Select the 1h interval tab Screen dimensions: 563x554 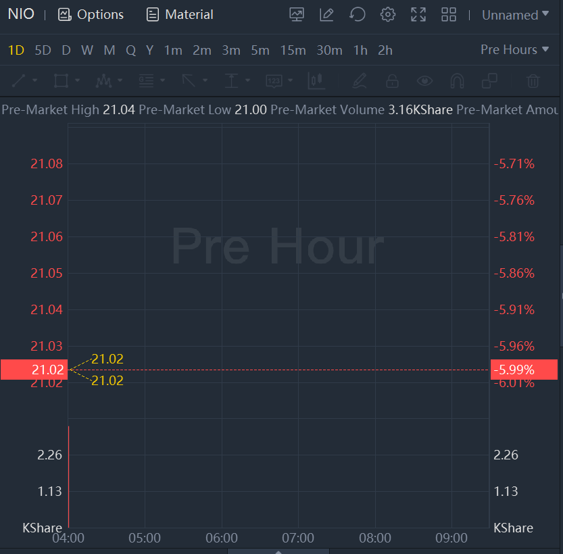(360, 50)
